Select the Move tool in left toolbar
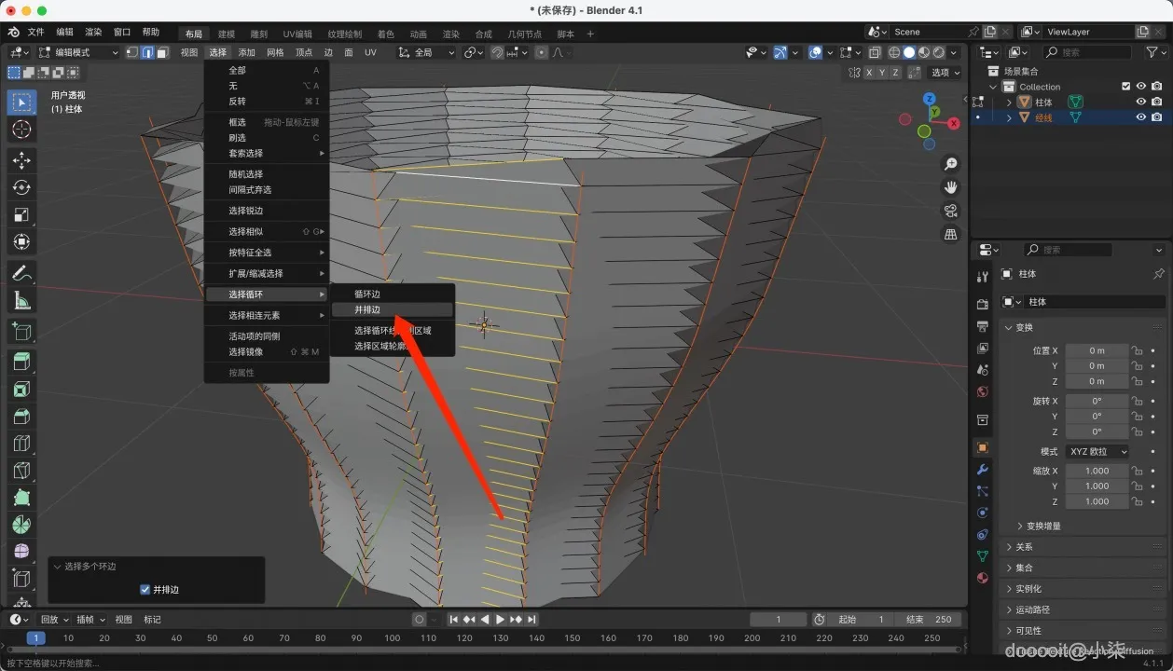Image resolution: width=1173 pixels, height=671 pixels. [21, 160]
